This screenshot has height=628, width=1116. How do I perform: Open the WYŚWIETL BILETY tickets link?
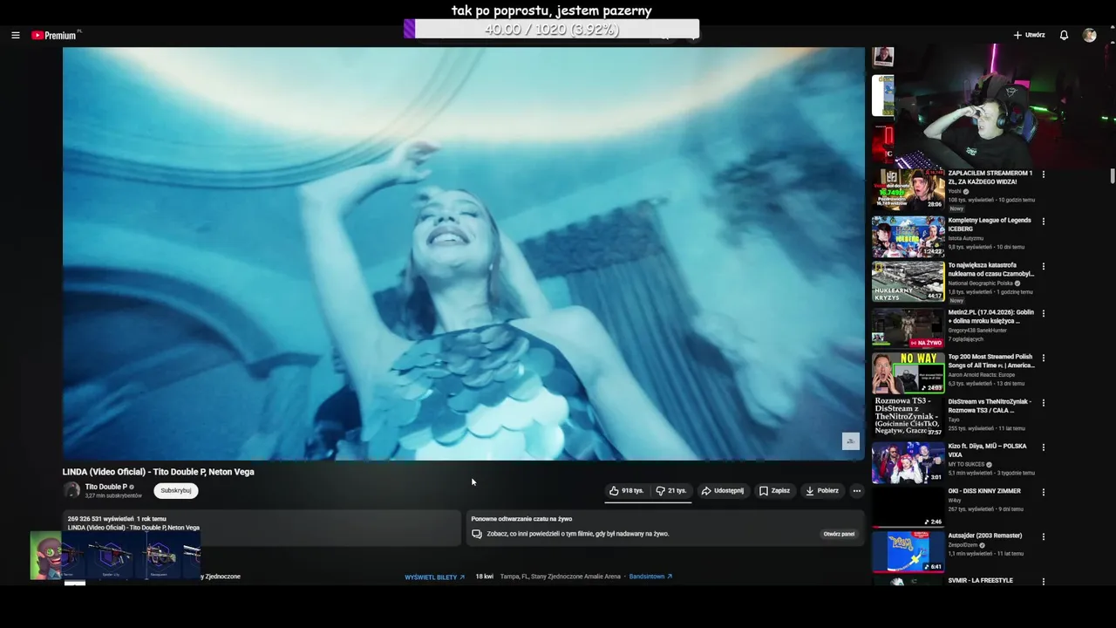pyautogui.click(x=434, y=577)
